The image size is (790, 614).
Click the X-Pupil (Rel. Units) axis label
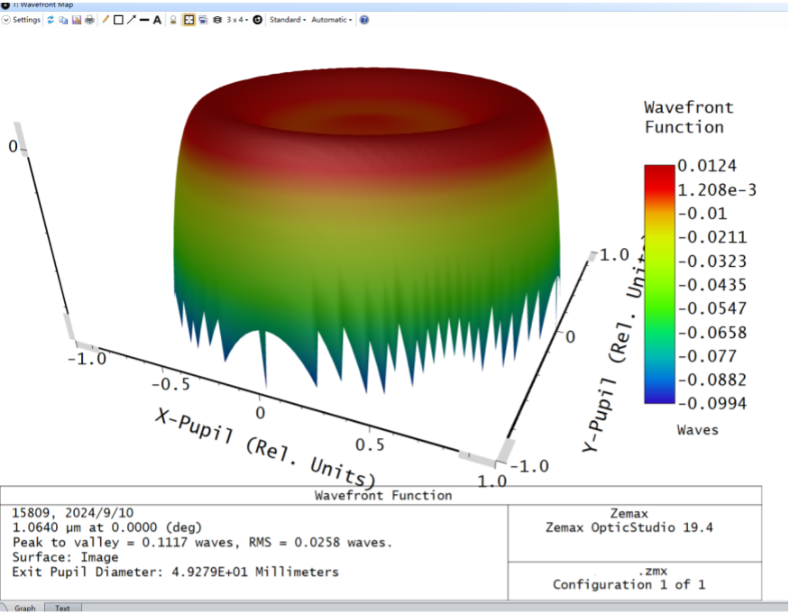265,449
